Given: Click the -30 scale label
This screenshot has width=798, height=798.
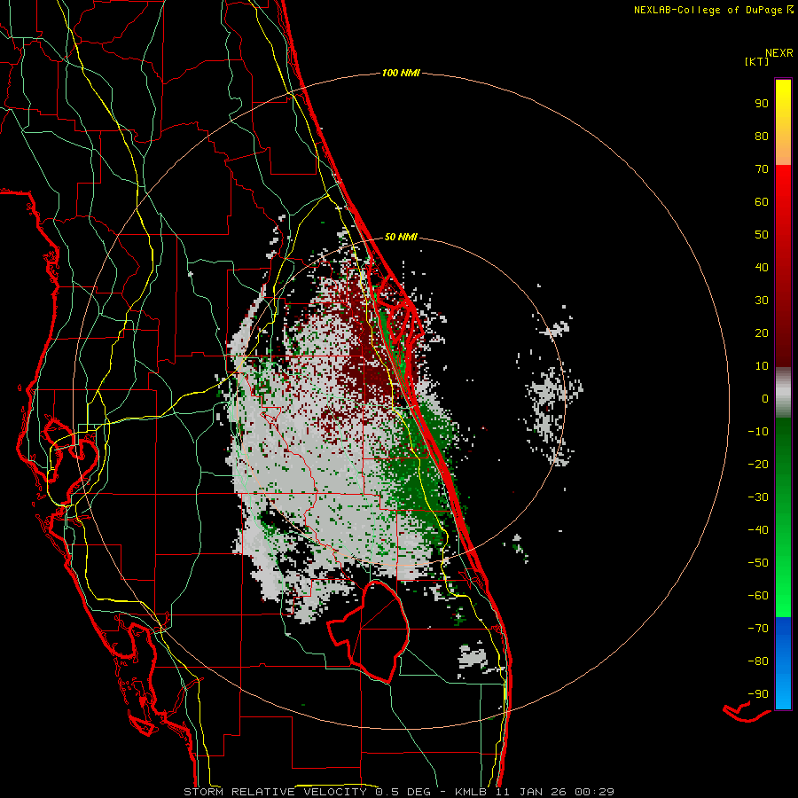Looking at the screenshot, I should pos(758,497).
